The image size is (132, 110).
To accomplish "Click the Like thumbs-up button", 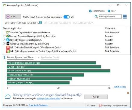I will coord(91,105).
